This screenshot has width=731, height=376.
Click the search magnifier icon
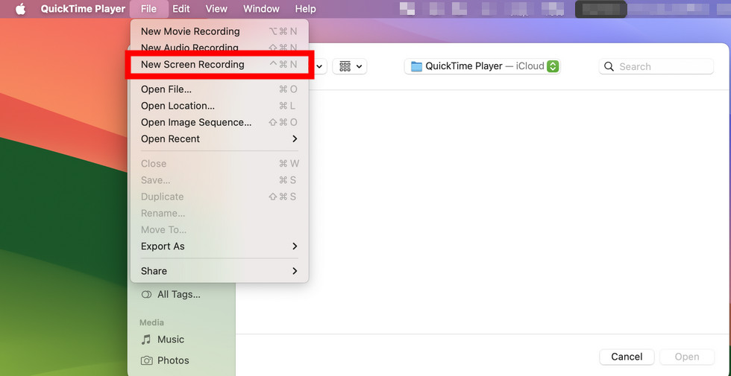609,66
